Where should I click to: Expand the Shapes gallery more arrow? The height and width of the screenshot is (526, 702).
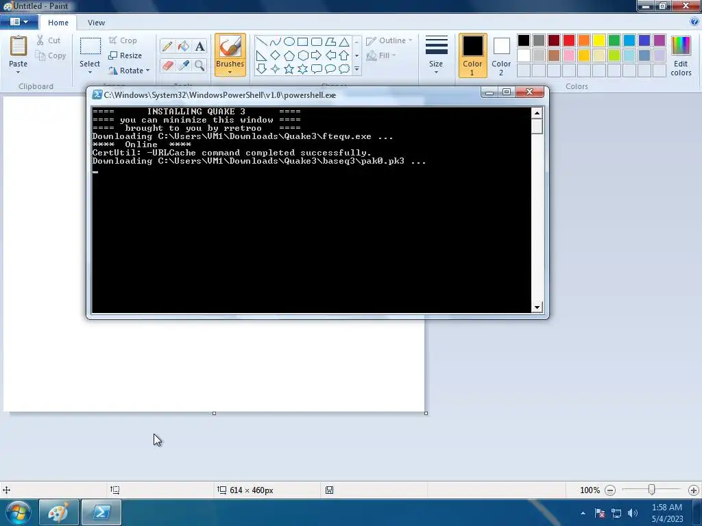(x=356, y=69)
